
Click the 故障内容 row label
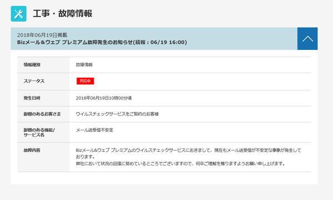click(32, 150)
